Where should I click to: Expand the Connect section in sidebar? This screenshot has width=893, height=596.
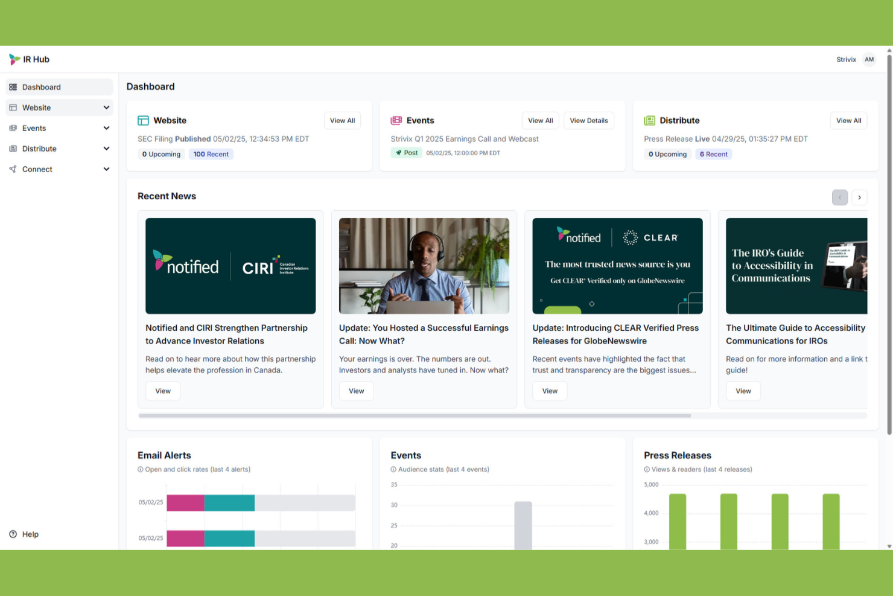106,169
